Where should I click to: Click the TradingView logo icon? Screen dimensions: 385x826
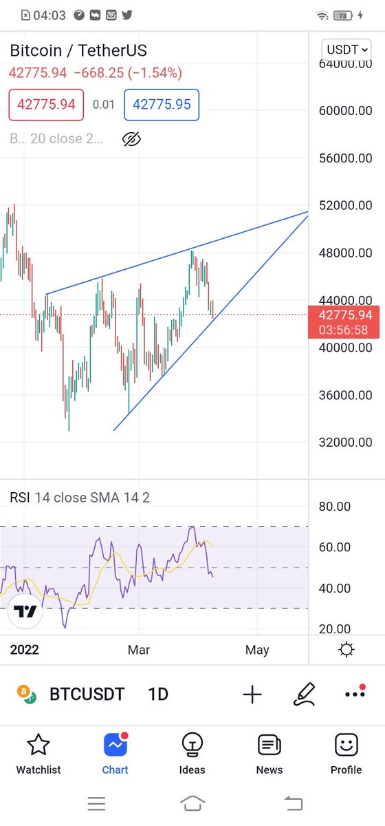click(25, 612)
